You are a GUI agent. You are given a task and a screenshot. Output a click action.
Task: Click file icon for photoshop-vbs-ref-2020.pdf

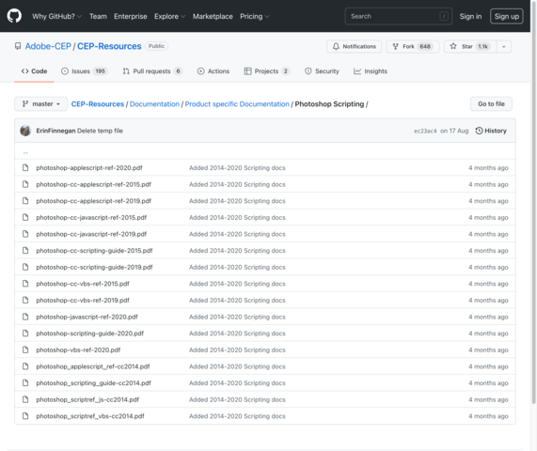(x=25, y=350)
